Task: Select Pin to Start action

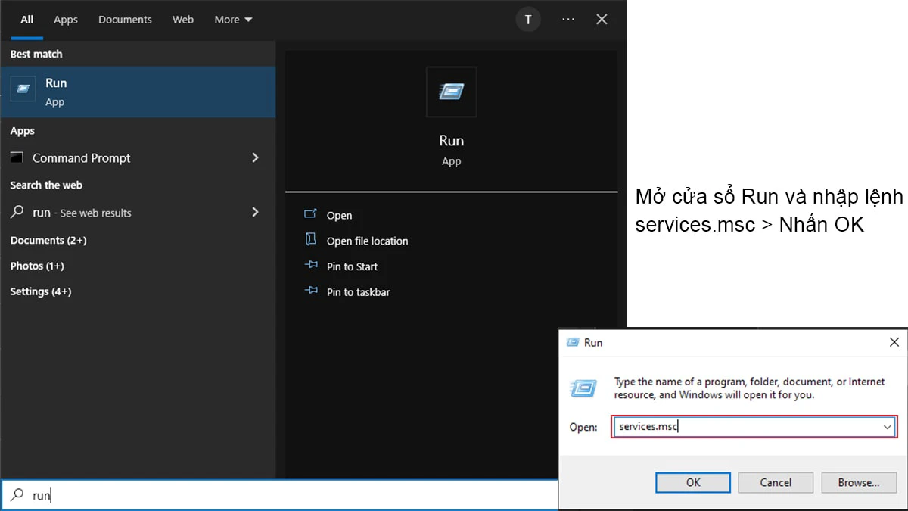Action: click(x=352, y=266)
